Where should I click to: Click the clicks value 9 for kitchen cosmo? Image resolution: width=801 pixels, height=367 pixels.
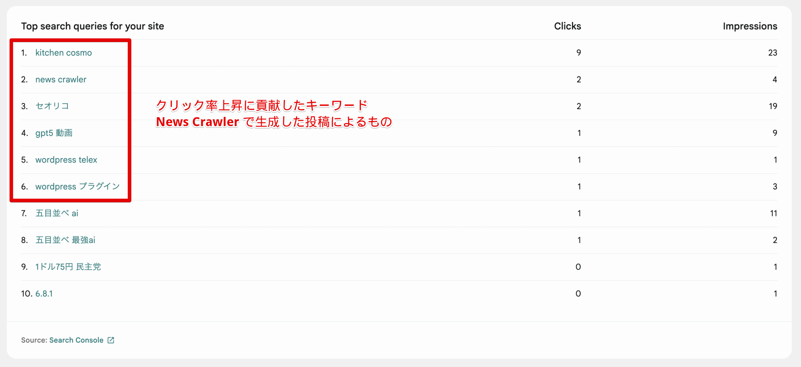(x=579, y=53)
